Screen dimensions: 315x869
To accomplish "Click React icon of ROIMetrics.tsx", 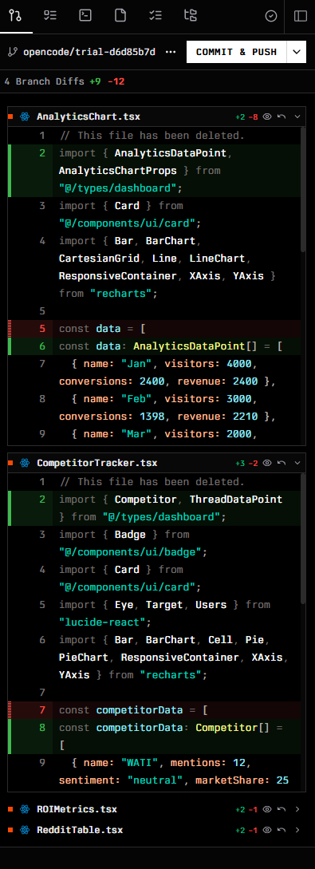I will pyautogui.click(x=25, y=809).
